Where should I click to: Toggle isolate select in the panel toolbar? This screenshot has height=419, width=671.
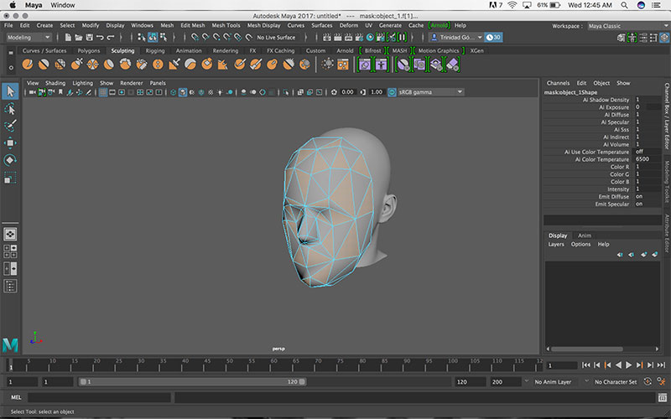click(x=286, y=92)
